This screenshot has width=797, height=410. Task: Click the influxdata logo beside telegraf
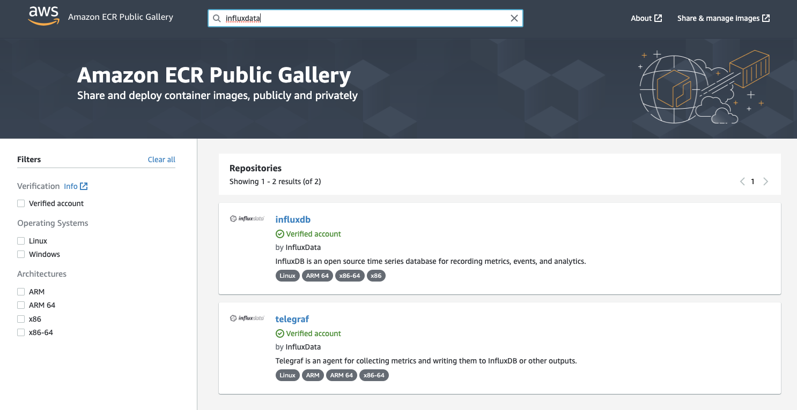[x=247, y=318]
